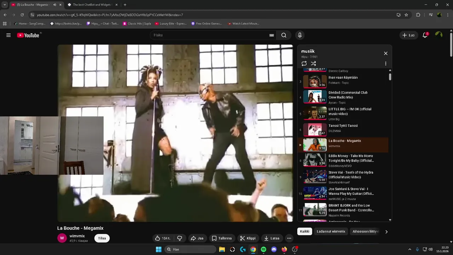Mute the La Bouche tab audio

55,5
